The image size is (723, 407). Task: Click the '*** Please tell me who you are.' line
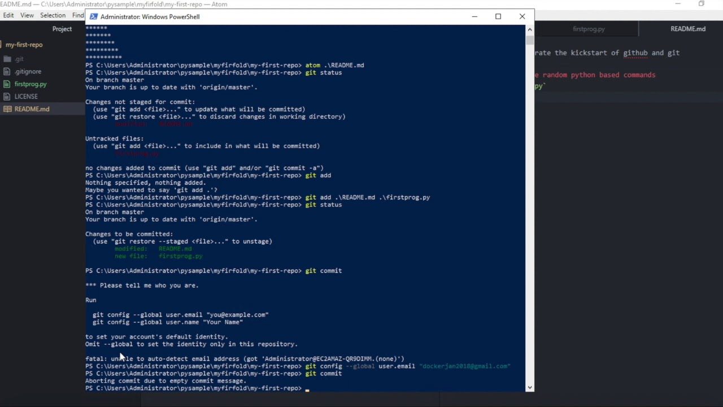(142, 285)
